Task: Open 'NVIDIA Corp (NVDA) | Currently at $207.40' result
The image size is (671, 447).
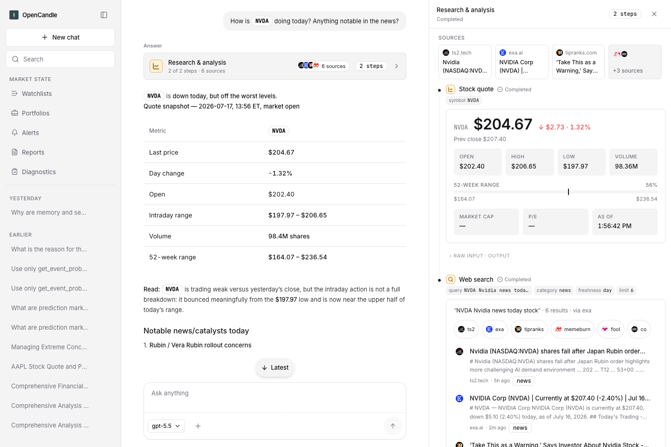Action: coord(560,398)
